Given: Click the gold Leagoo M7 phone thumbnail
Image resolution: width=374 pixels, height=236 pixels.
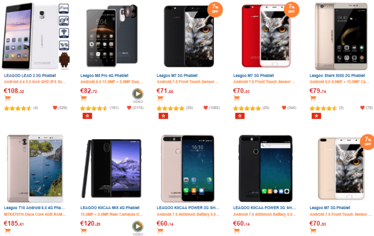Looking at the screenshot, I should [x=341, y=168].
